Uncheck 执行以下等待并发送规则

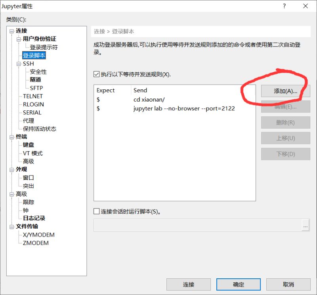[x=96, y=73]
